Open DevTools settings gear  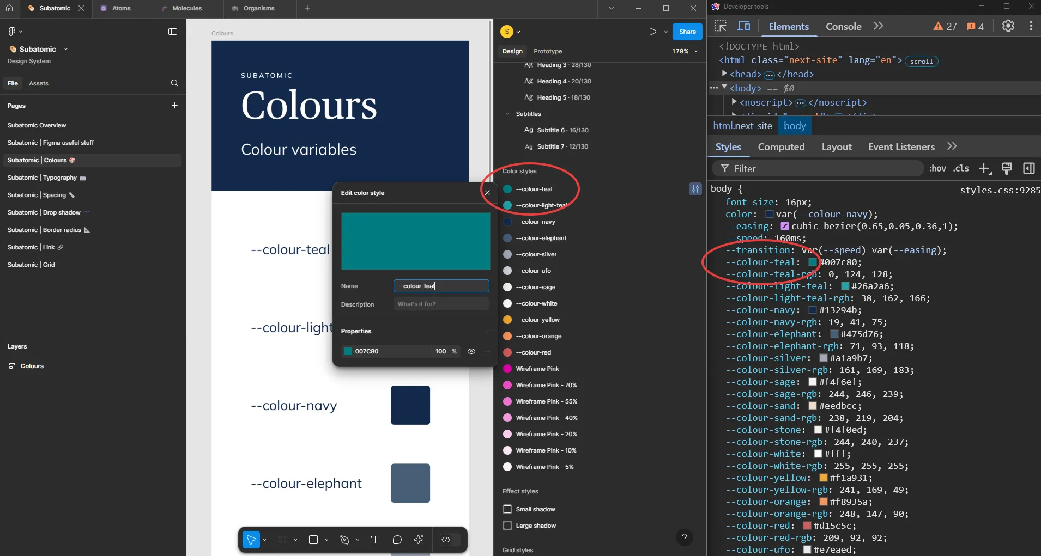[x=1008, y=26]
